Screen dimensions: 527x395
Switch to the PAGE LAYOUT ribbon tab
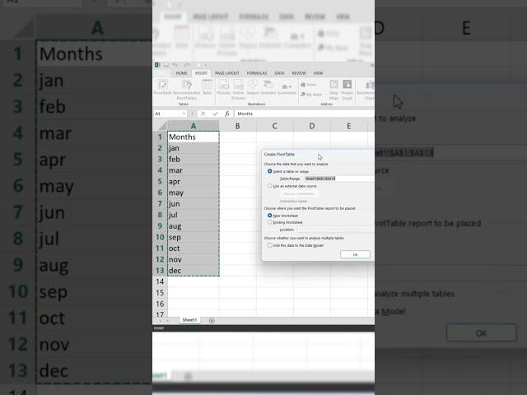tap(227, 73)
